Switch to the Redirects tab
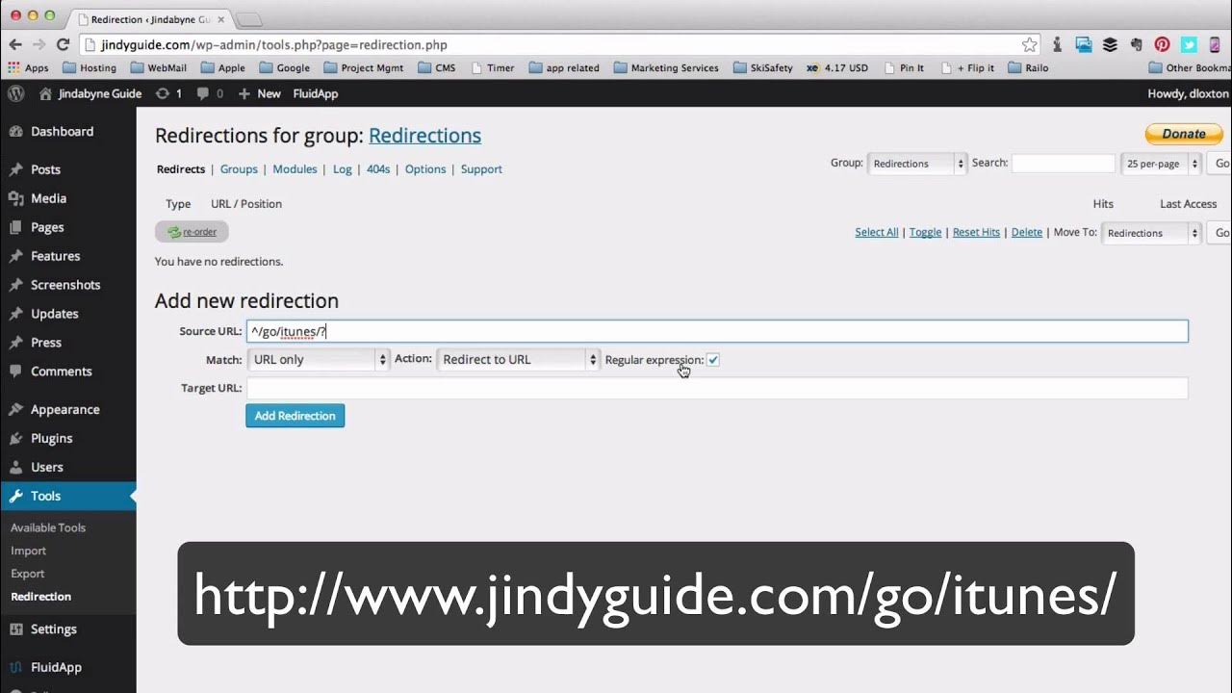The width and height of the screenshot is (1232, 693). tap(181, 169)
